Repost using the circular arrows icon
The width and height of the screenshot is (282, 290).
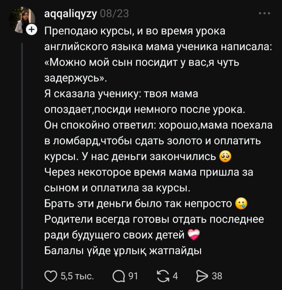(x=162, y=276)
